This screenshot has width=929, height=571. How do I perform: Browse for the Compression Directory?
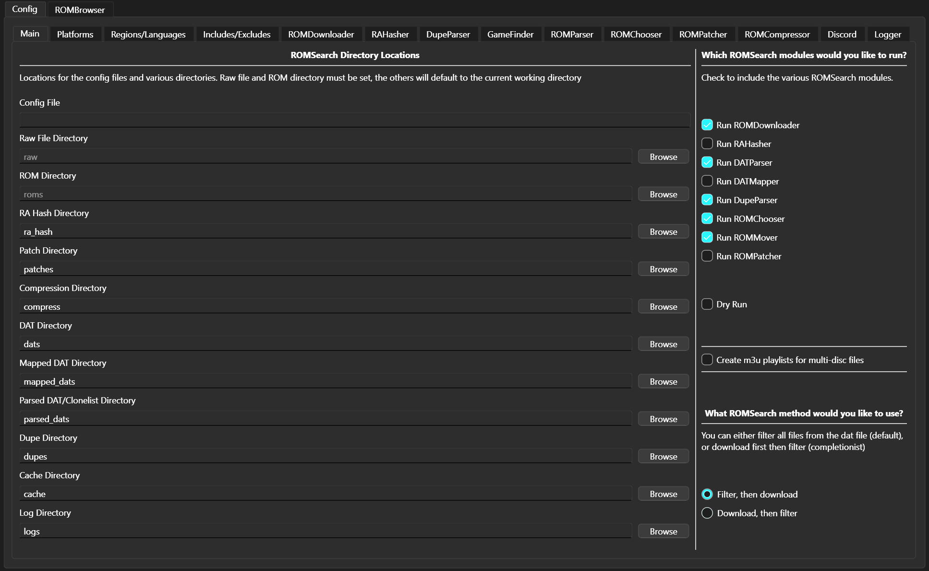coord(664,306)
